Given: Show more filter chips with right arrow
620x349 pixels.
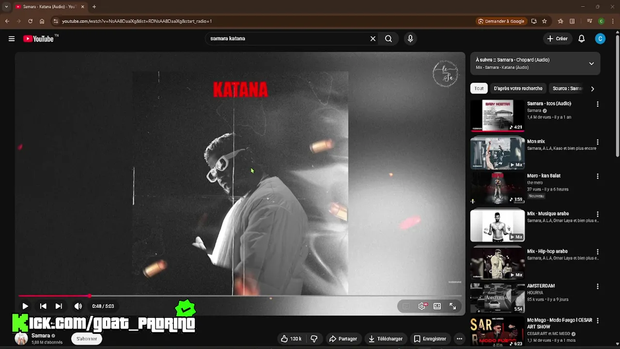Looking at the screenshot, I should click(592, 89).
